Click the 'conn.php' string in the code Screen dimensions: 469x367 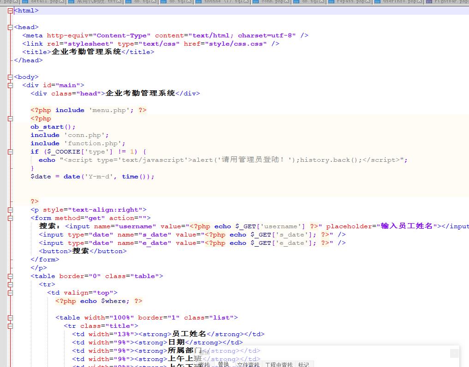pos(84,135)
